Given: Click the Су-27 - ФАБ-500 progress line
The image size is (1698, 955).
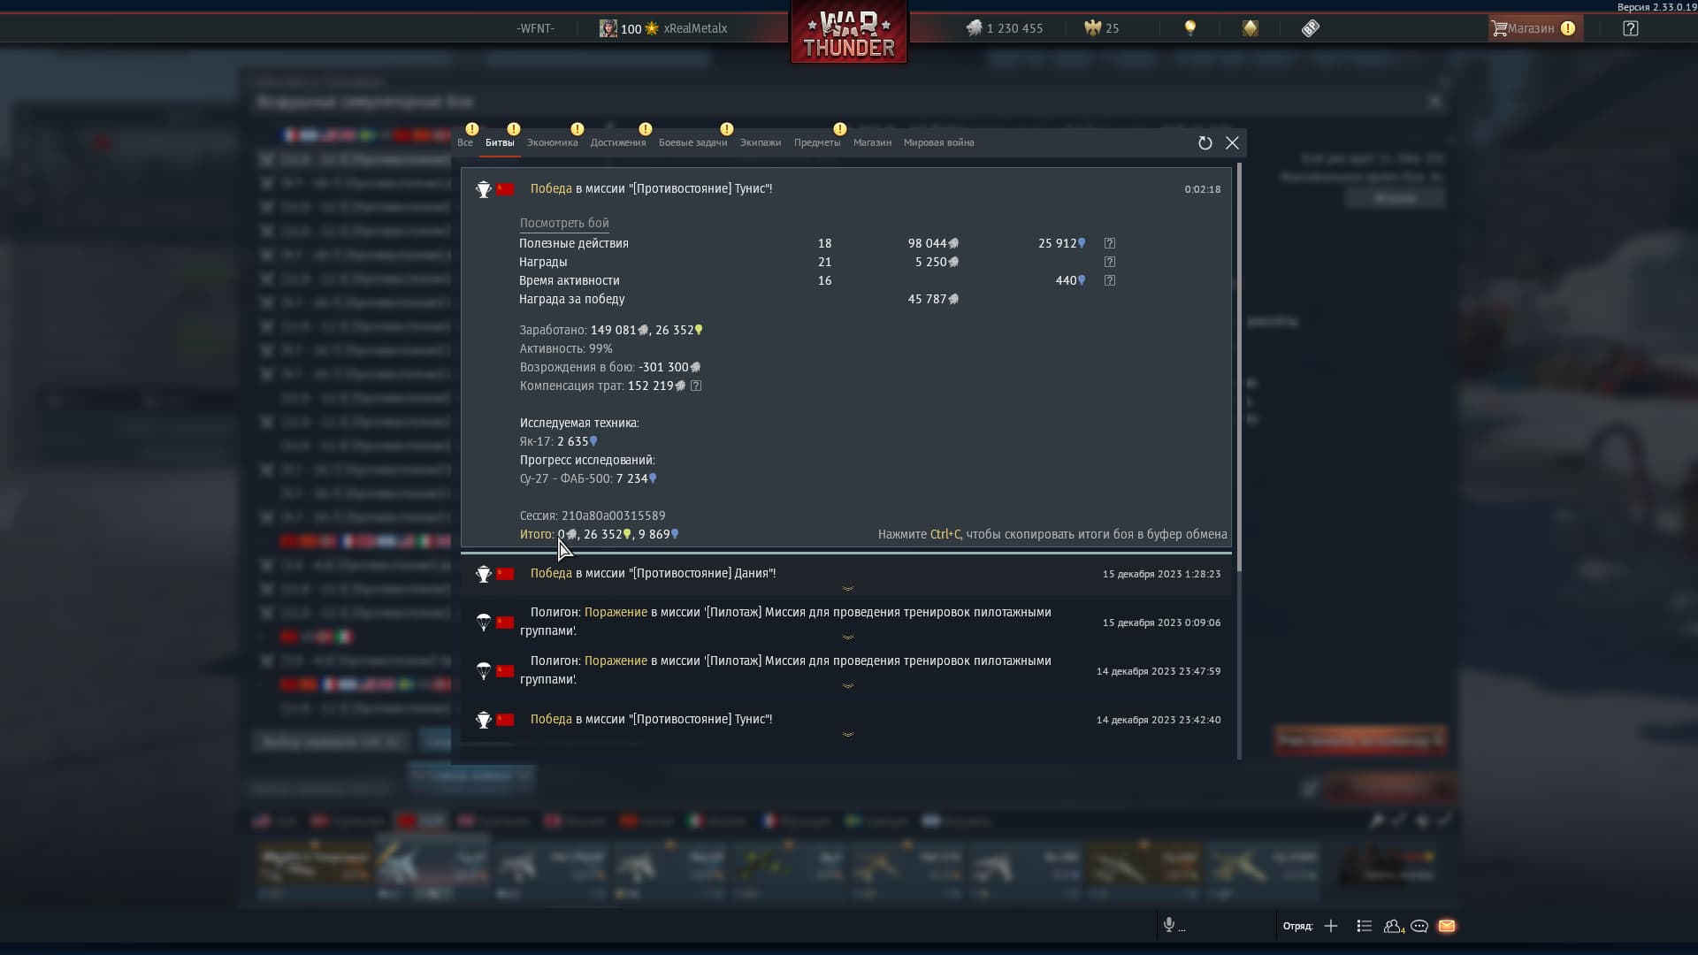Looking at the screenshot, I should [588, 478].
